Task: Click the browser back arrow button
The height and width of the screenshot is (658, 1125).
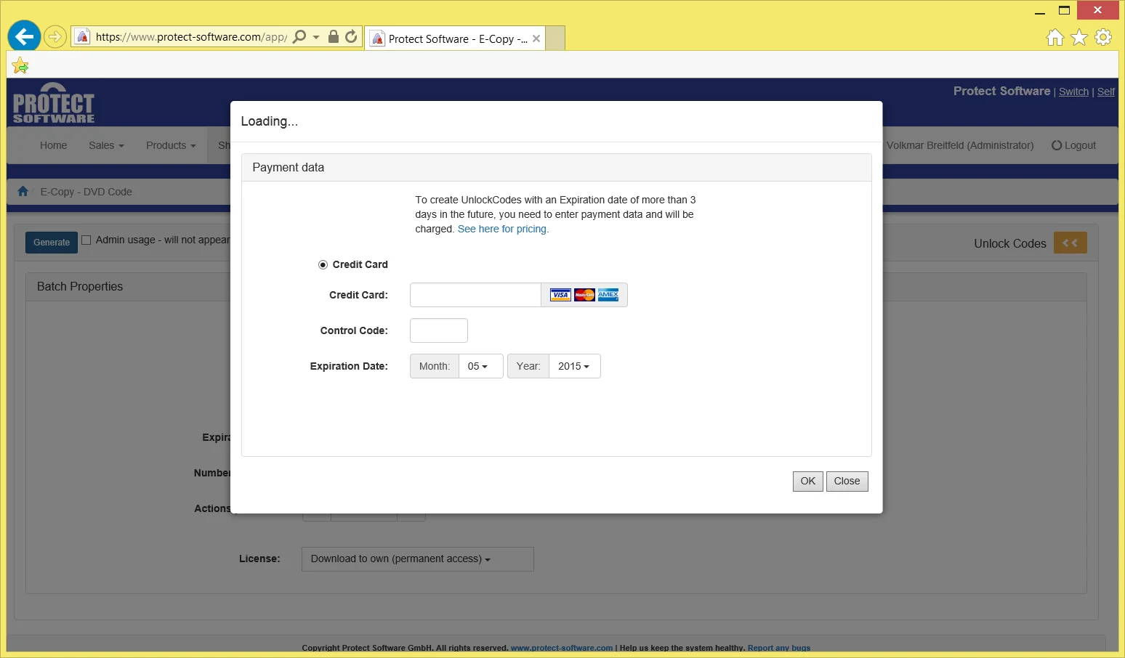Action: click(x=24, y=36)
